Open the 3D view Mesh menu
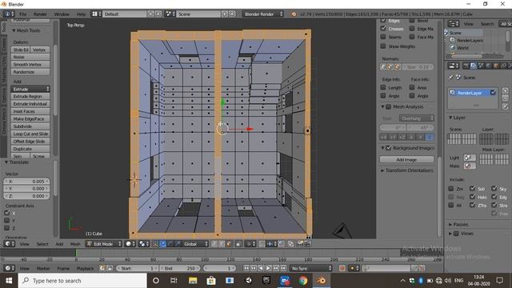The image size is (512, 288). coord(75,244)
